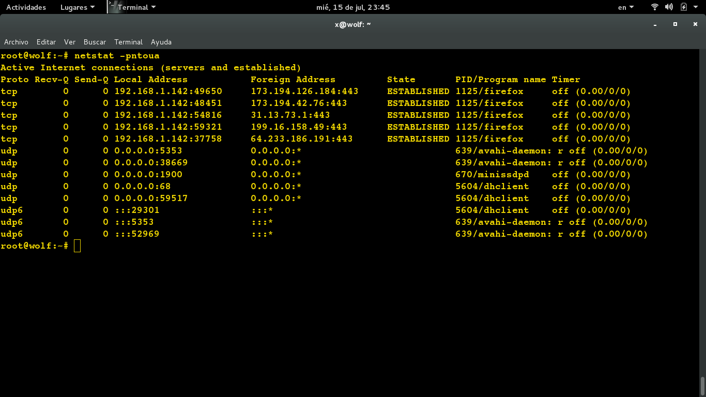Open the Buscar menu
This screenshot has height=397, width=706.
(95, 42)
